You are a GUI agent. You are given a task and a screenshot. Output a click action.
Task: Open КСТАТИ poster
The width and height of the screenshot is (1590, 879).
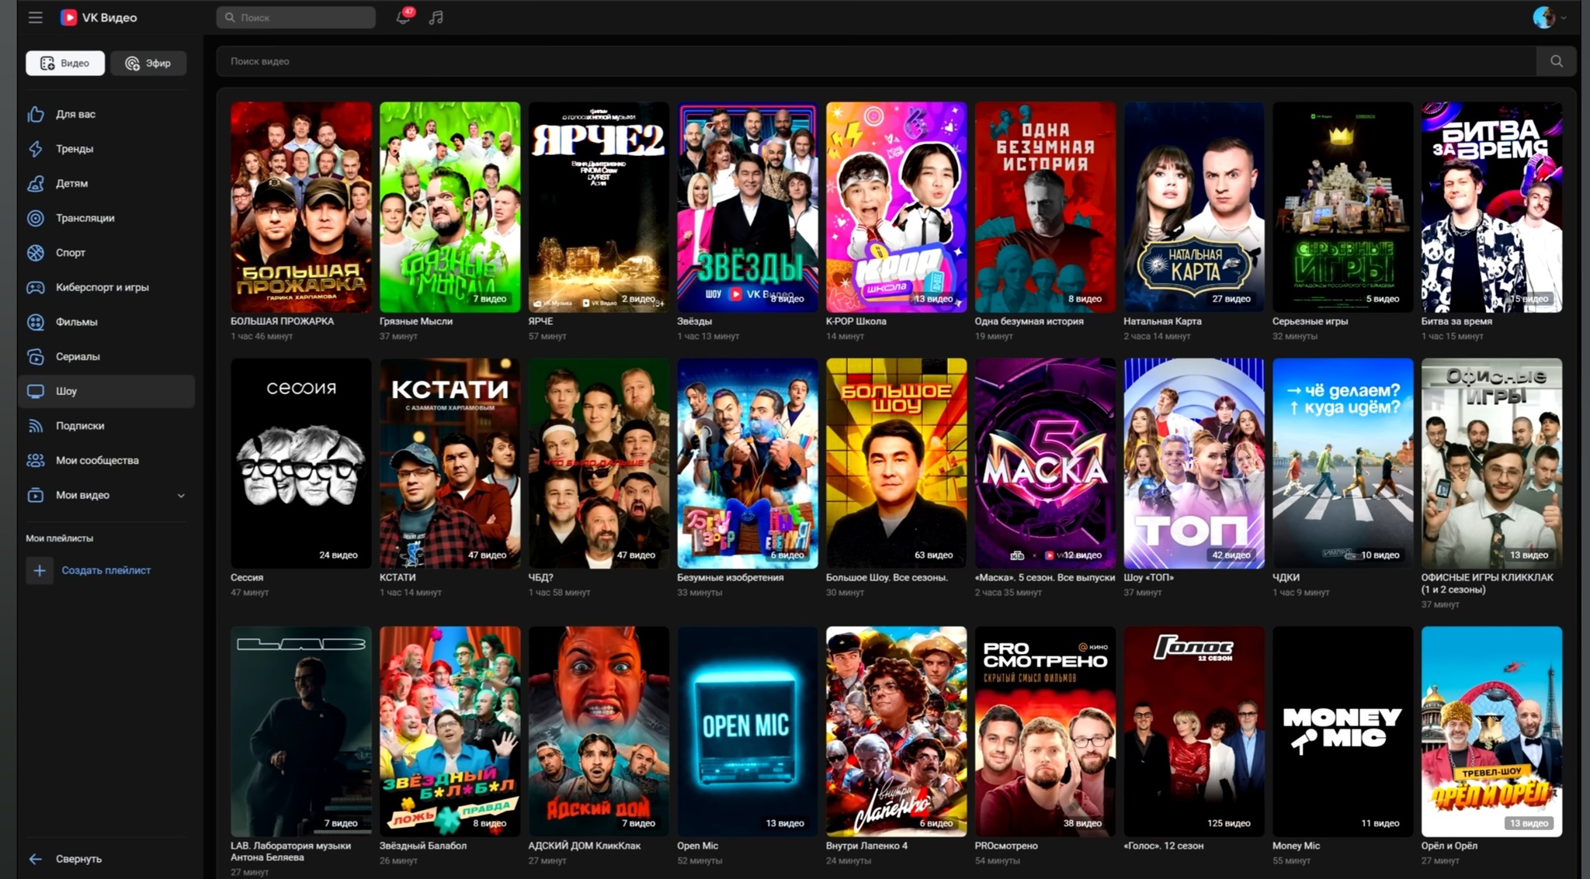click(x=450, y=463)
